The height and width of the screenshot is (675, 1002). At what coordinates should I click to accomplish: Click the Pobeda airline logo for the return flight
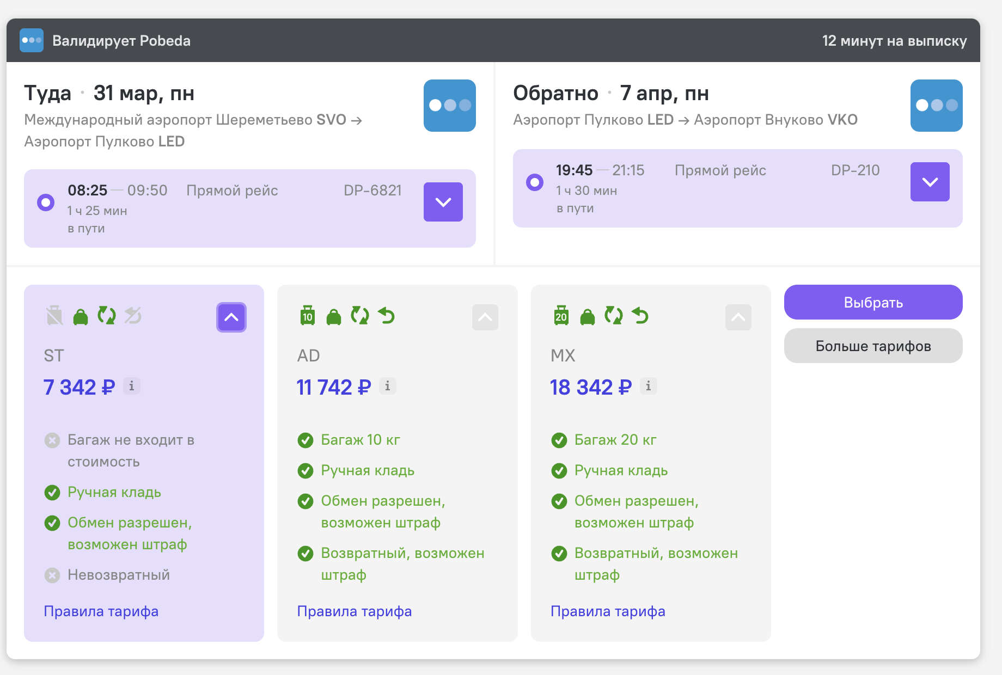(937, 106)
